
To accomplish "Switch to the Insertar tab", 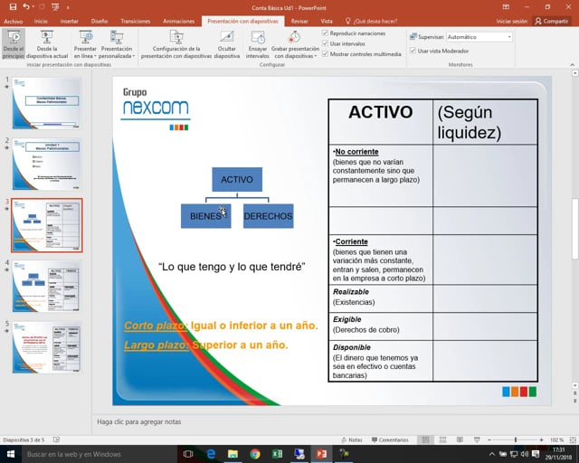I will click(69, 21).
